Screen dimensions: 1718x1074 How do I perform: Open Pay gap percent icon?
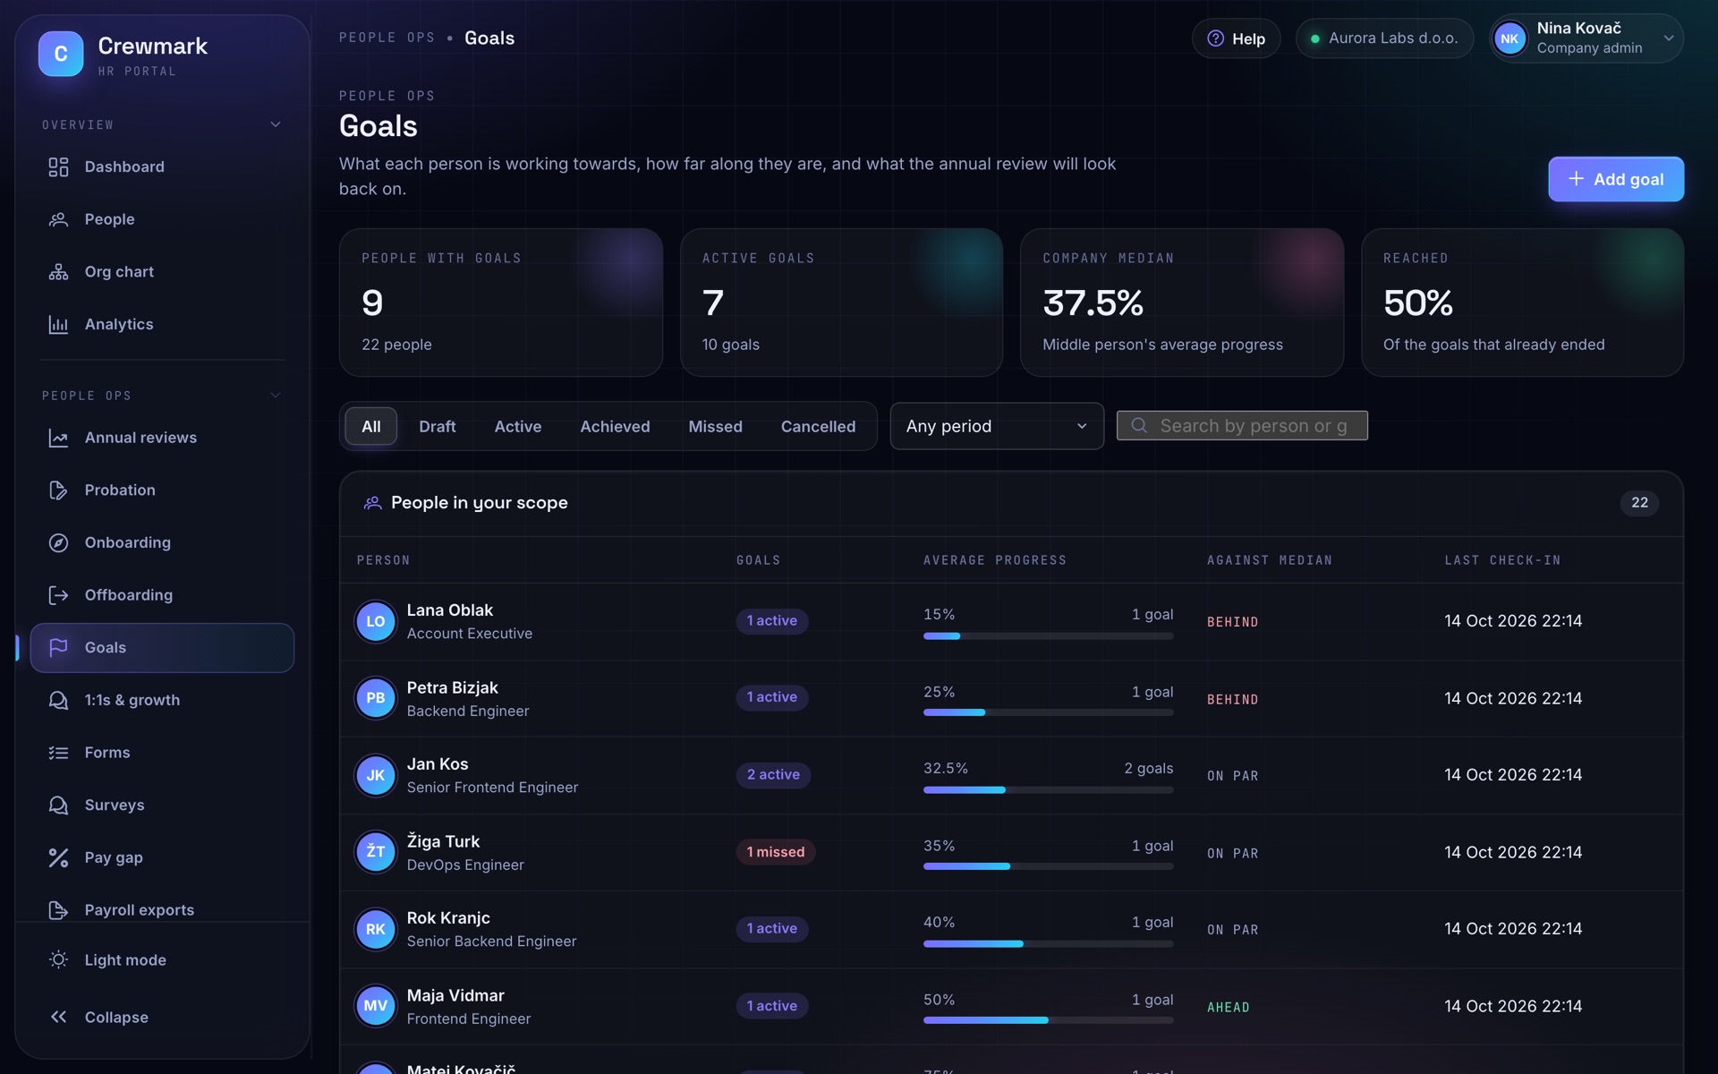[x=58, y=857]
